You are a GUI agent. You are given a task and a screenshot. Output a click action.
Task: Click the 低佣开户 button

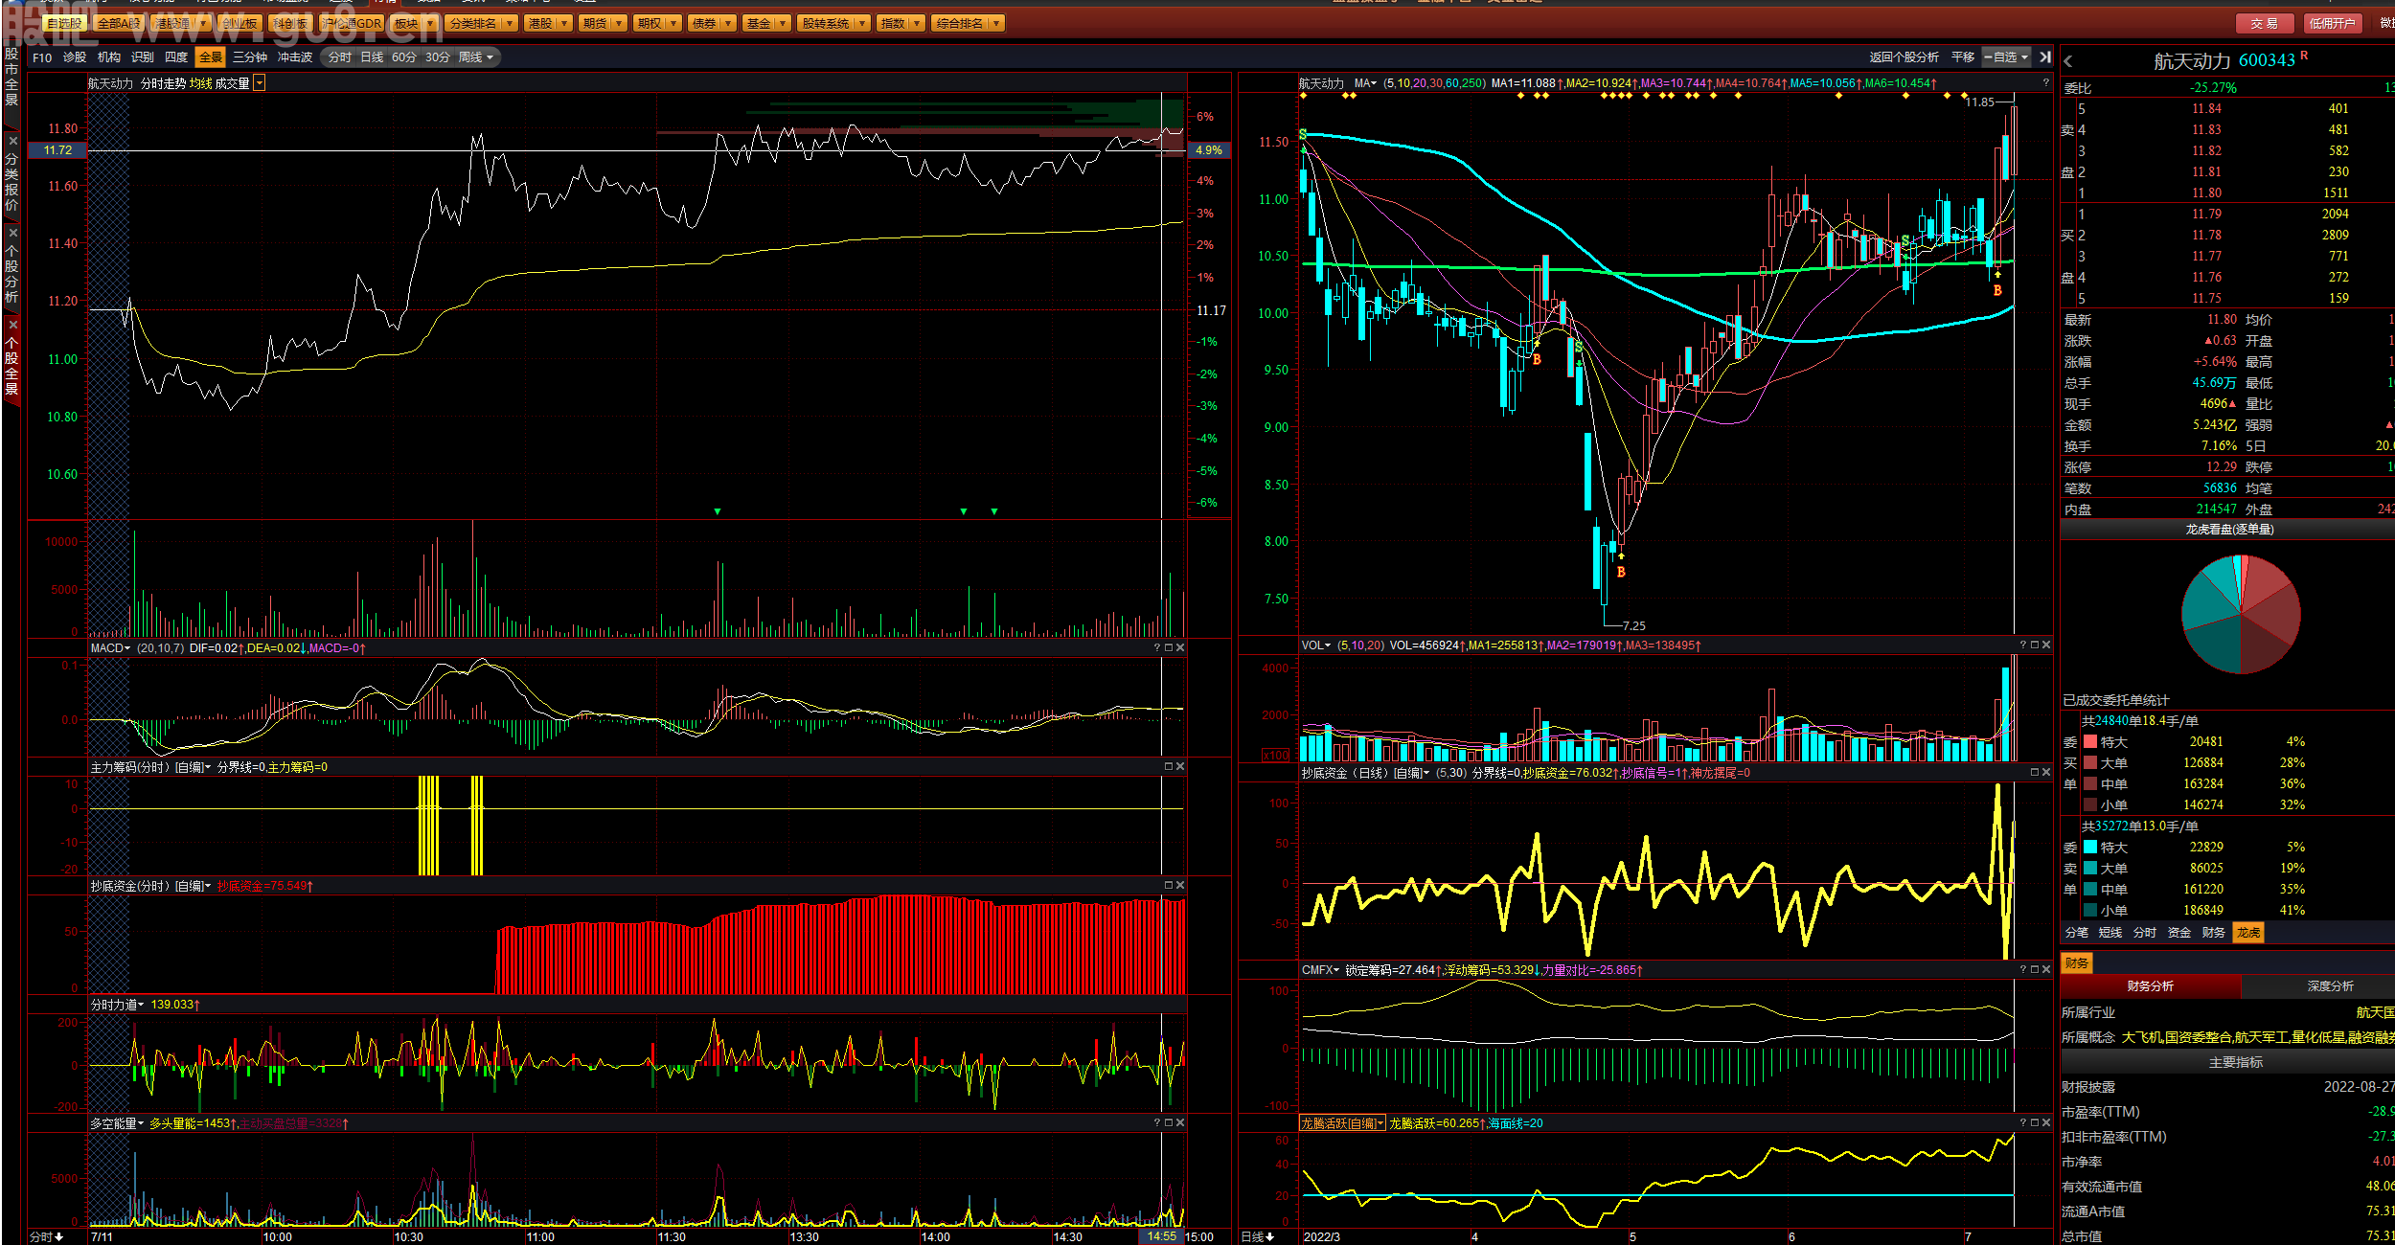click(2331, 23)
